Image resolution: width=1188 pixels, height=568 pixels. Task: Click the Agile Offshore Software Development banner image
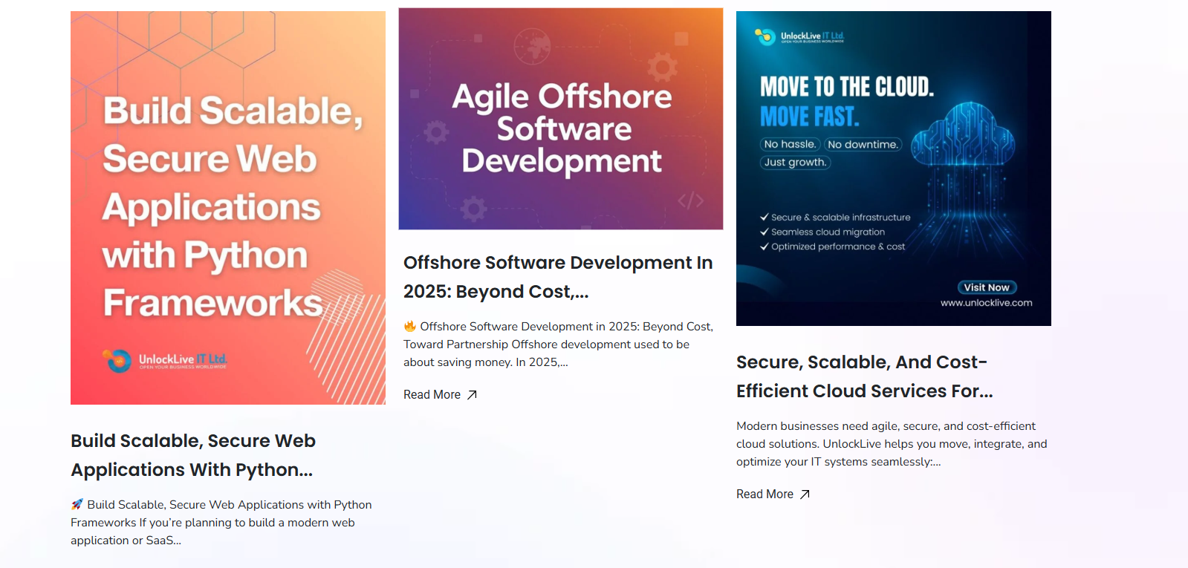click(x=560, y=119)
